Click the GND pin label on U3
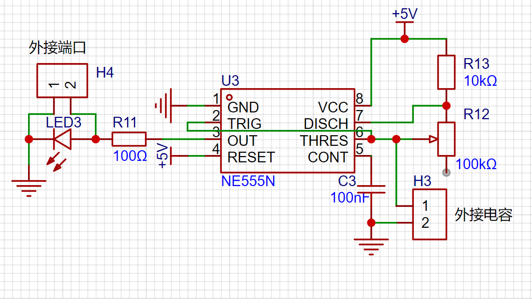The image size is (532, 299). point(243,108)
